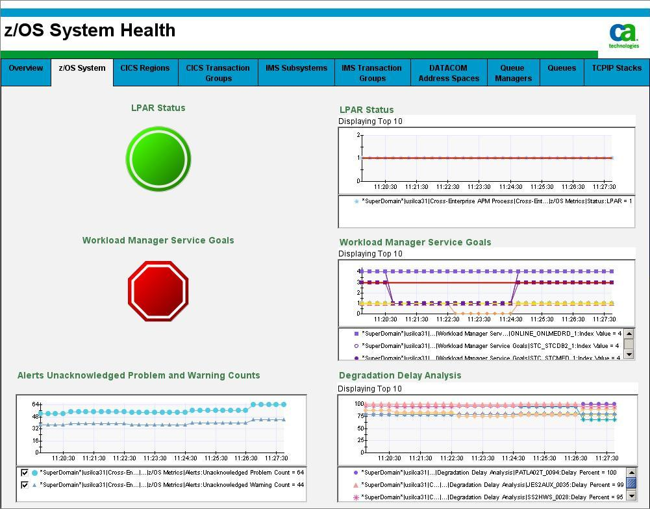Click Degradation Delay Analysis heading
The height and width of the screenshot is (509, 650).
(400, 375)
